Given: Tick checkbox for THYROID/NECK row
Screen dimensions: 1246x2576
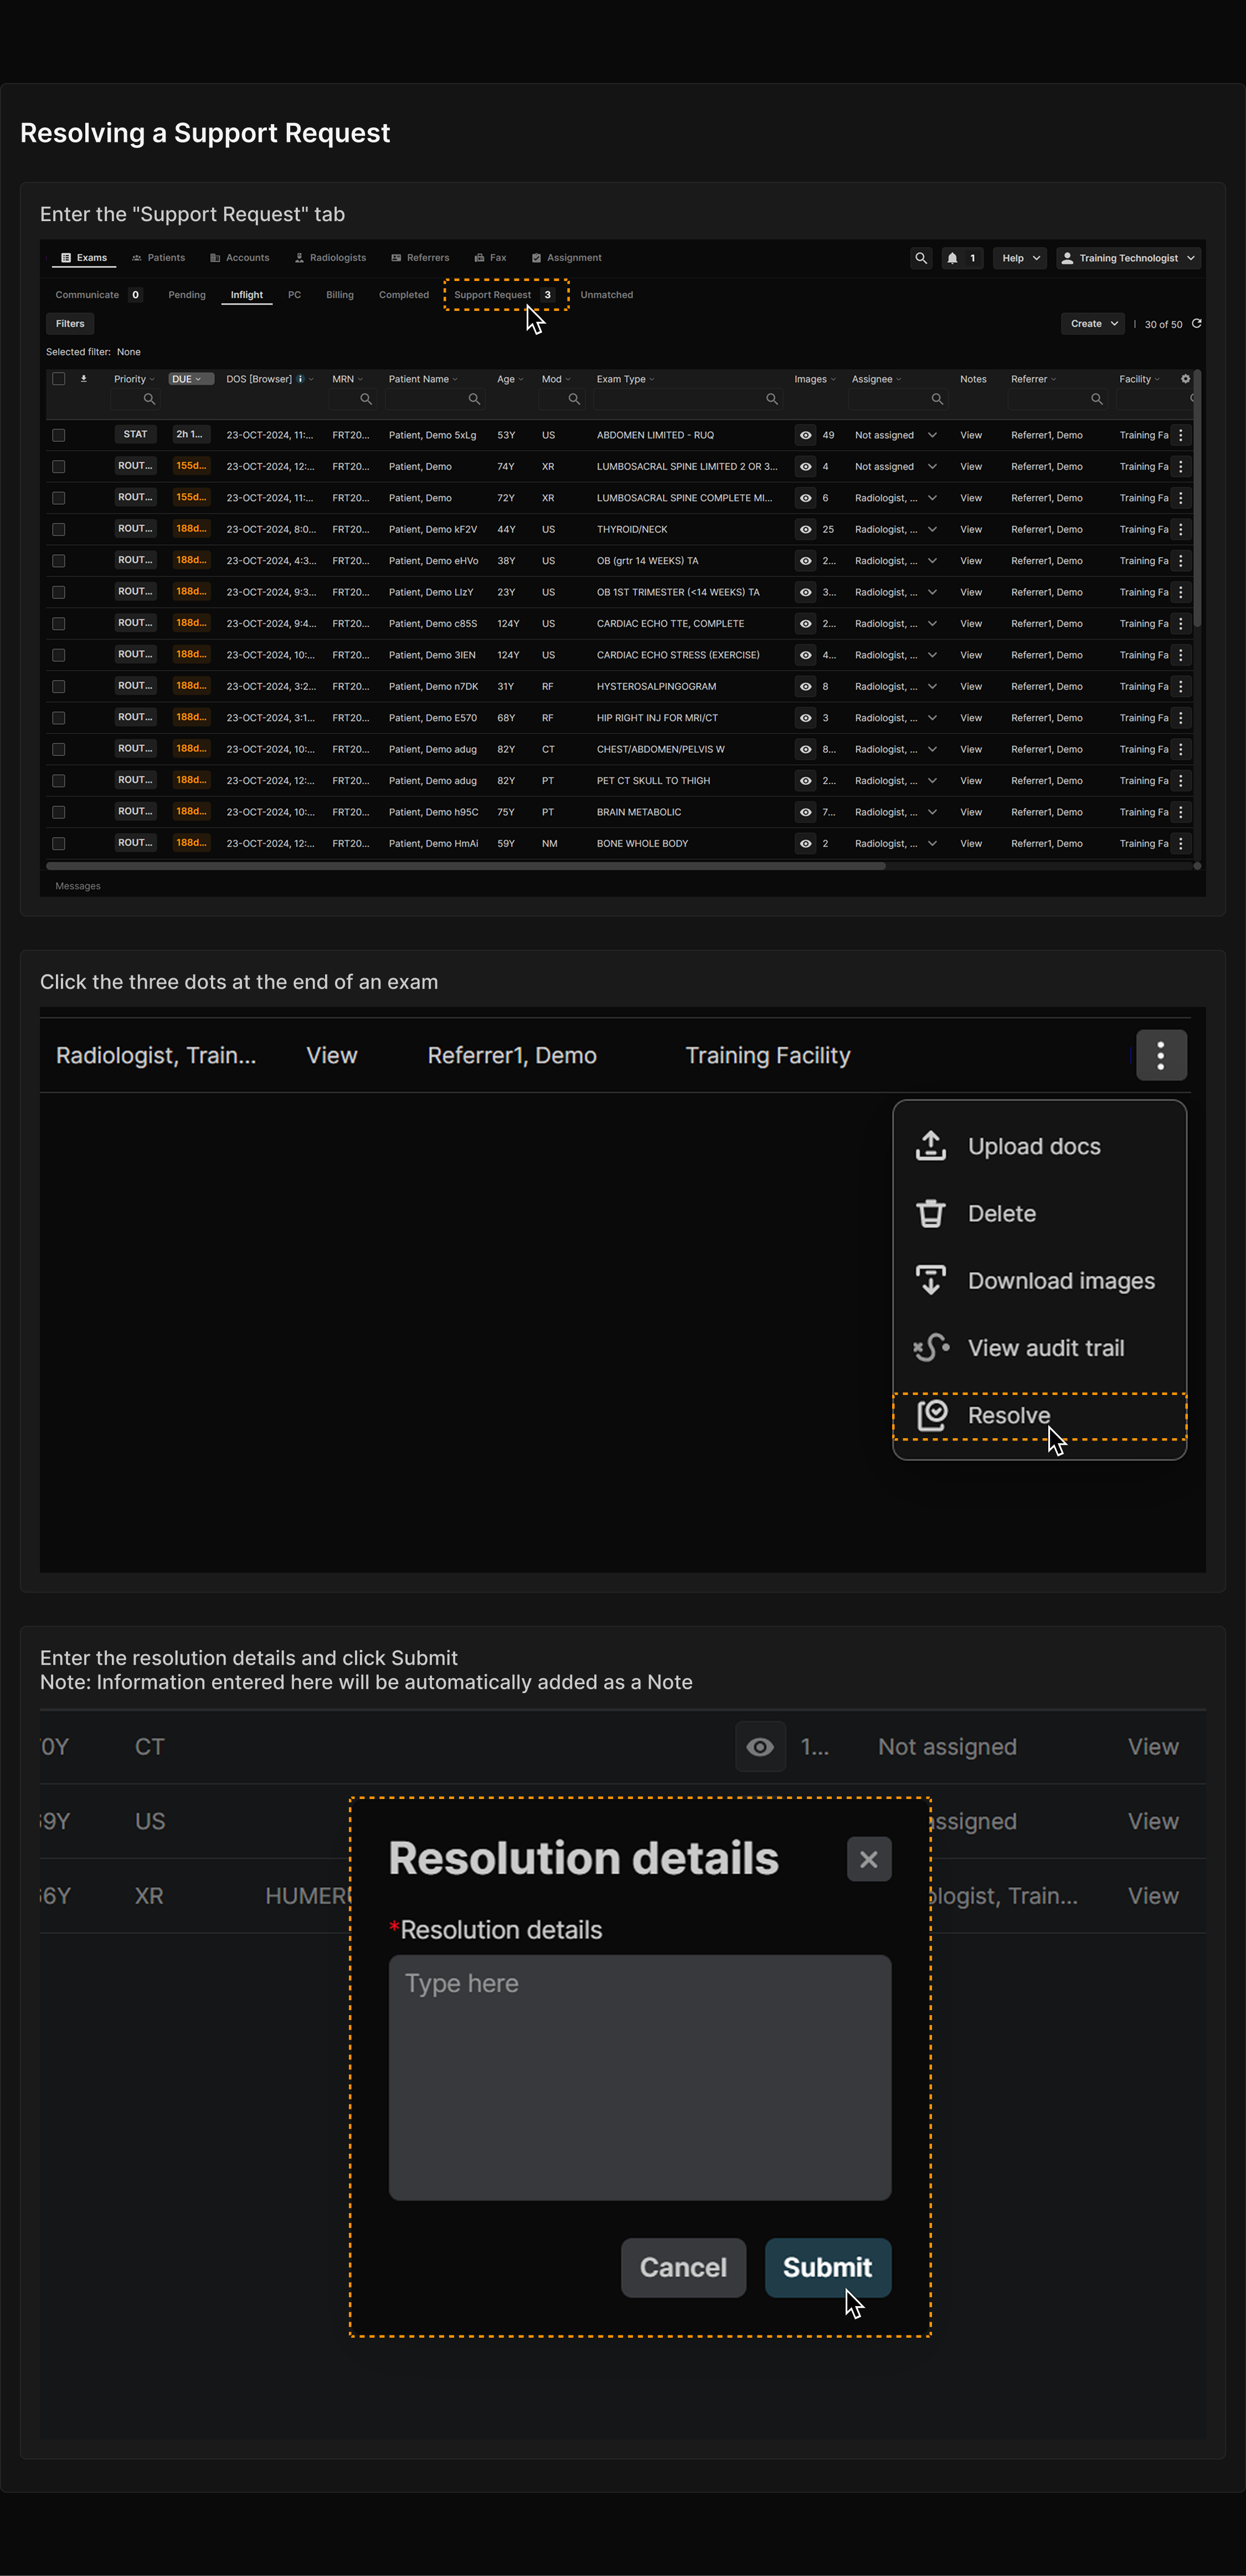Looking at the screenshot, I should point(59,529).
